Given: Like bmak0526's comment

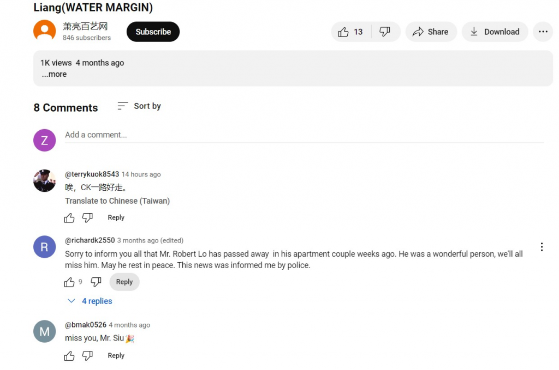Looking at the screenshot, I should click(x=69, y=356).
